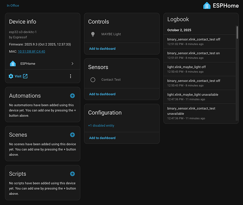Click the Device info heading
Image resolution: width=243 pixels, height=205 pixels.
tap(22, 22)
